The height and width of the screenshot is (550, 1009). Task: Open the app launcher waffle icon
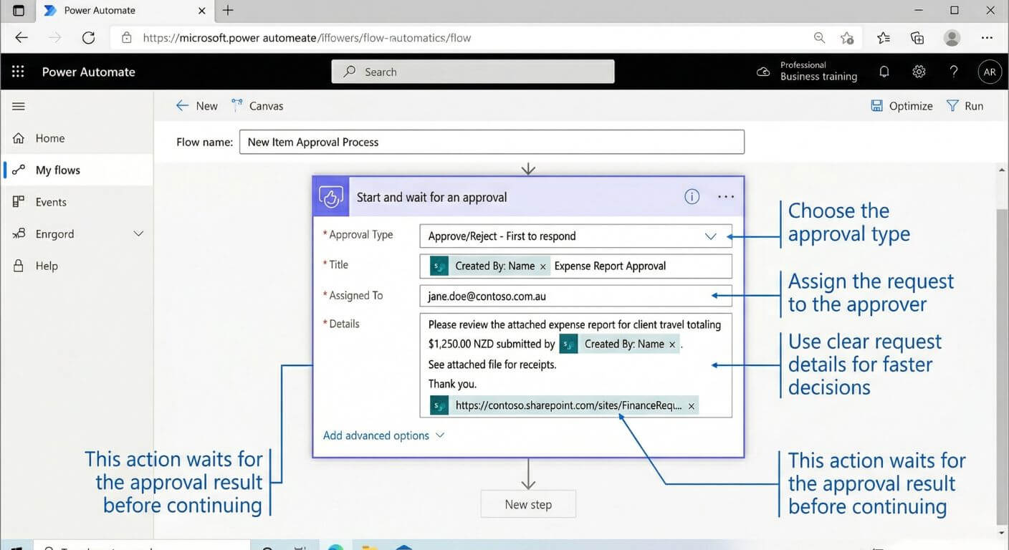pos(18,72)
